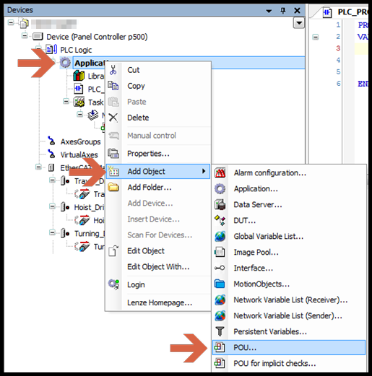Open the Devices panel dropdown arrow
Screen dimensions: 372x376
tap(269, 11)
